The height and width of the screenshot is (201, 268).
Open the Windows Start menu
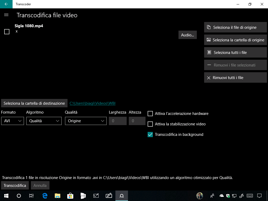[x=6, y=196]
